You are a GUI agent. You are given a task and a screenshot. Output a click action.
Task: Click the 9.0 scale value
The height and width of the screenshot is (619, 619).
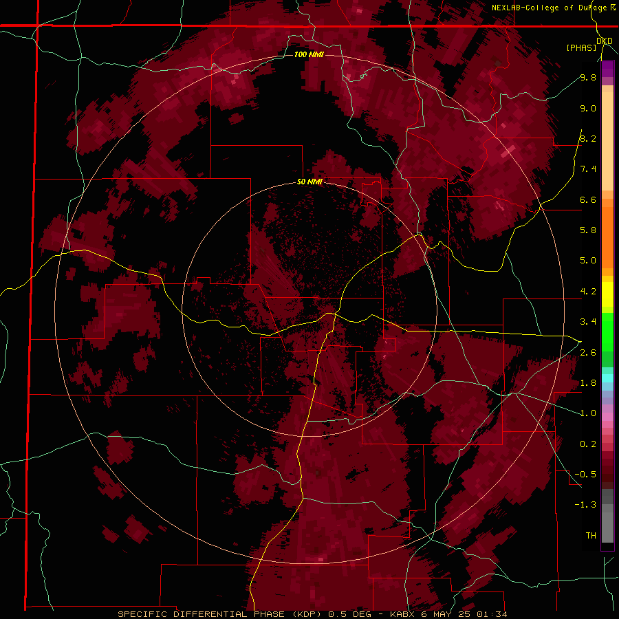tap(588, 108)
